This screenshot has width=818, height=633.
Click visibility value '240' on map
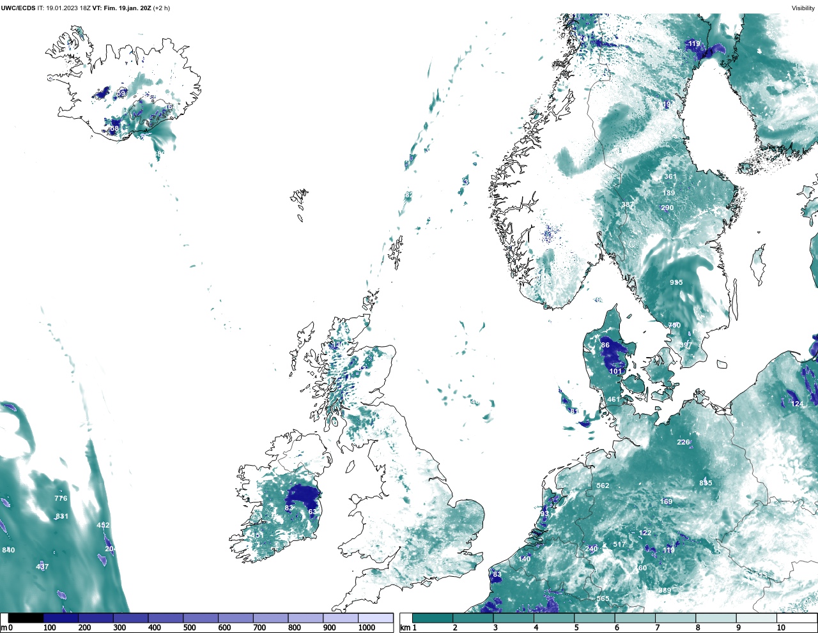[591, 549]
